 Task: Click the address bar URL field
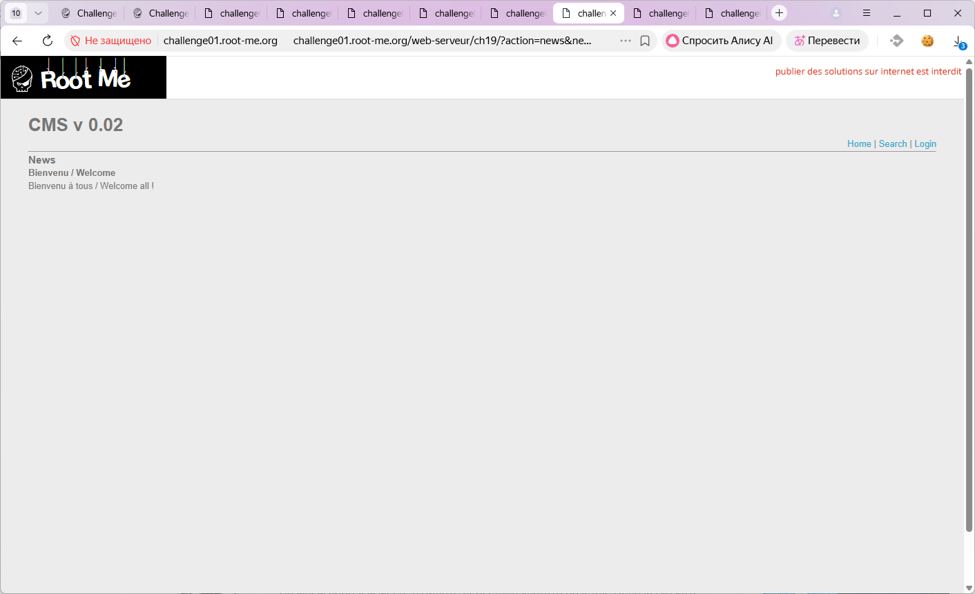click(442, 41)
